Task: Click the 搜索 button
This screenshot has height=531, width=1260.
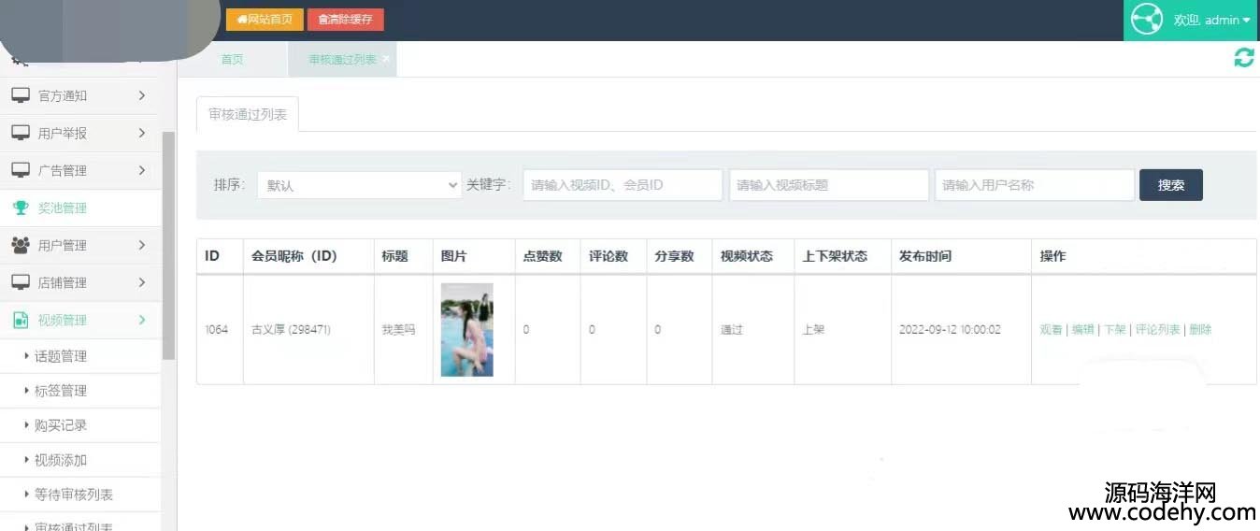Action: 1171,185
